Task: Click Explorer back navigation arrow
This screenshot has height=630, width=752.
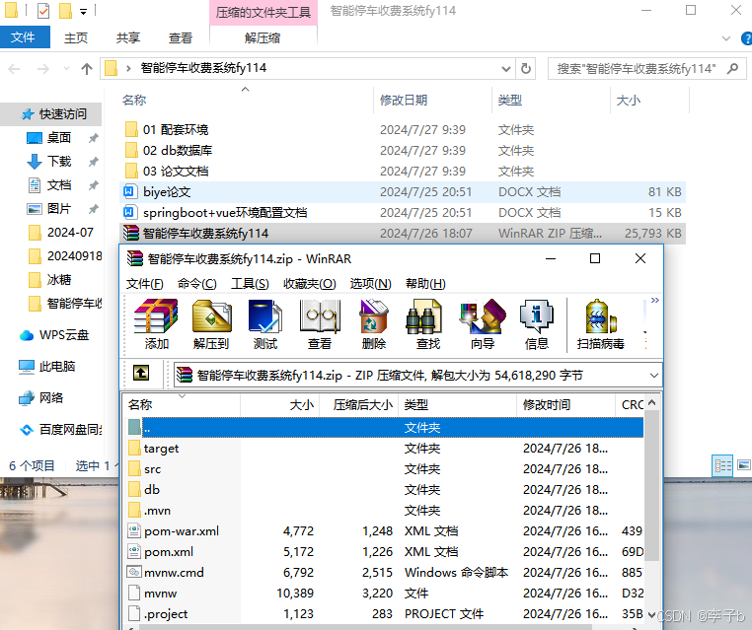Action: 14,69
